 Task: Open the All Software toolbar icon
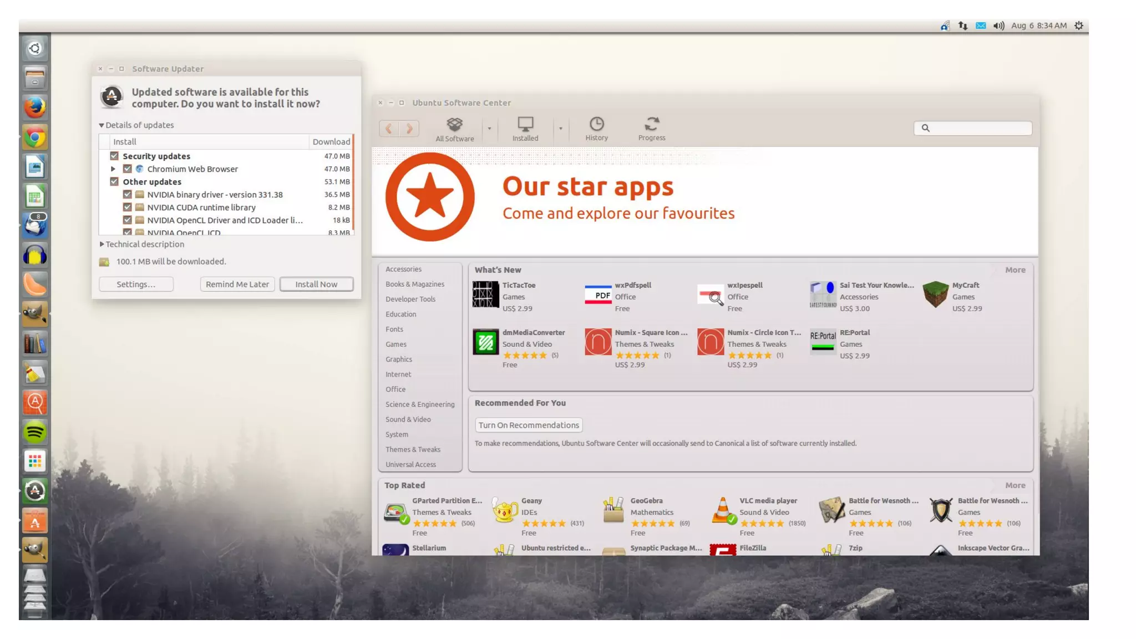454,125
